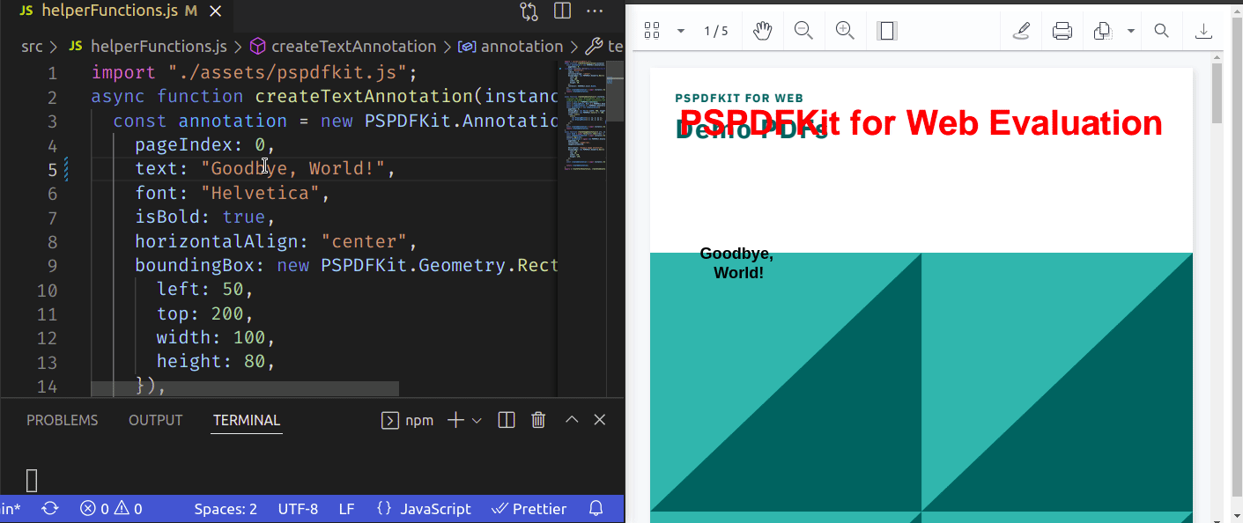Enable the ink annotation pen
Screen dimensions: 1243x523
(x=1021, y=30)
